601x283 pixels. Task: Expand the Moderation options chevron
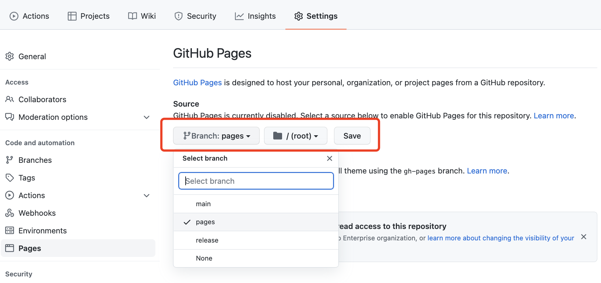click(x=147, y=117)
